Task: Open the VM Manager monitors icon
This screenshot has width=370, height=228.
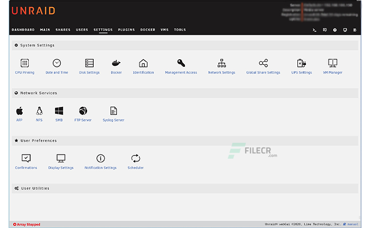Action: coord(332,63)
